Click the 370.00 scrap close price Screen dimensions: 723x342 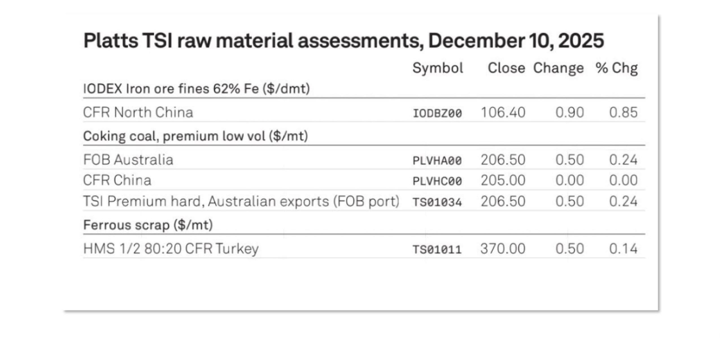pyautogui.click(x=503, y=248)
